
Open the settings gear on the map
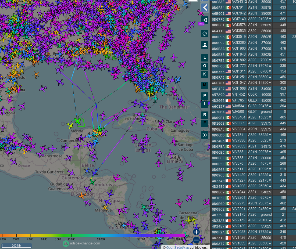pos(205,34)
